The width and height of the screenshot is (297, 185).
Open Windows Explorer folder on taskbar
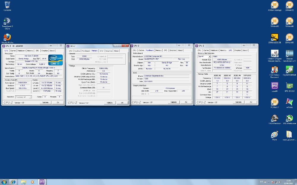[23, 182]
